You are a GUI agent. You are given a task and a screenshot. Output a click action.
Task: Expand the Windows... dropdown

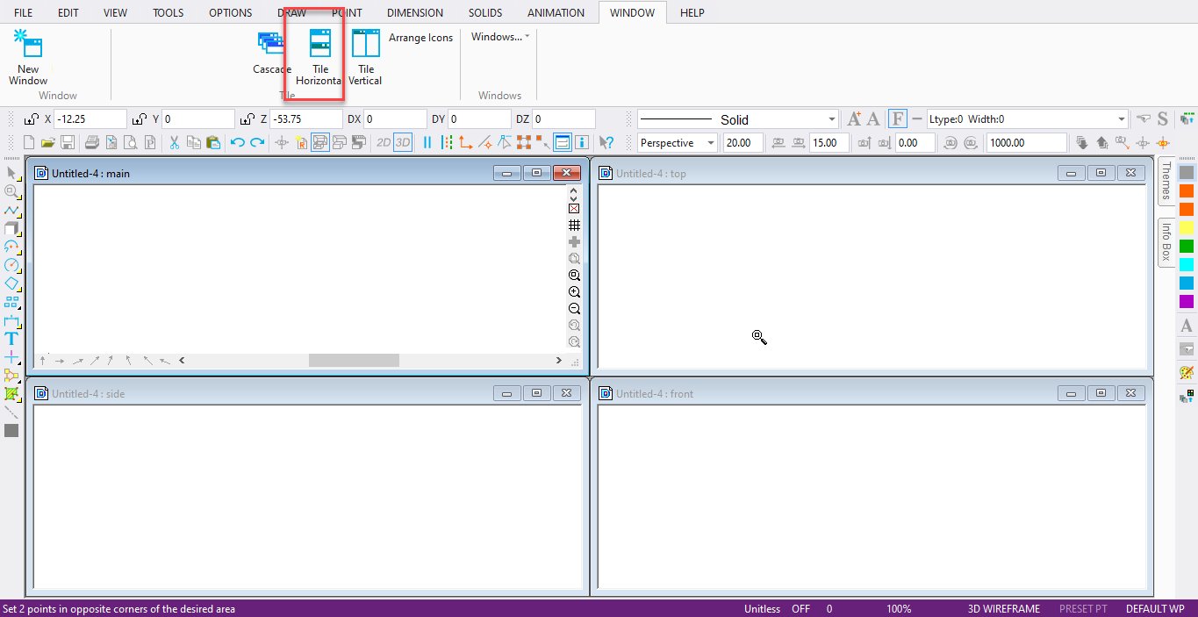pyautogui.click(x=500, y=37)
